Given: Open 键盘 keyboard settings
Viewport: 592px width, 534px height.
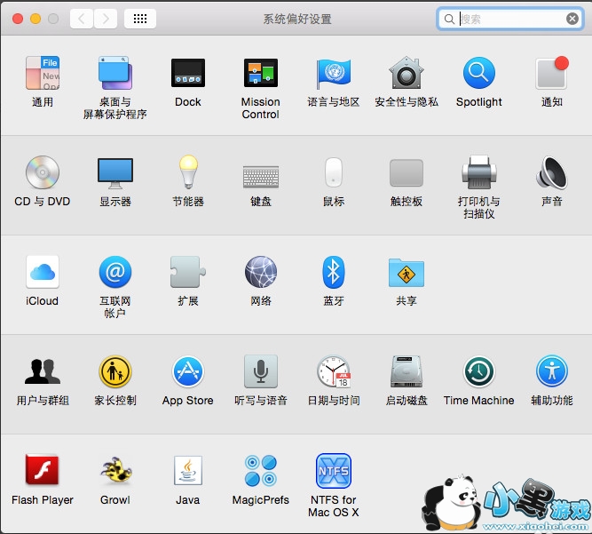Looking at the screenshot, I should point(260,172).
